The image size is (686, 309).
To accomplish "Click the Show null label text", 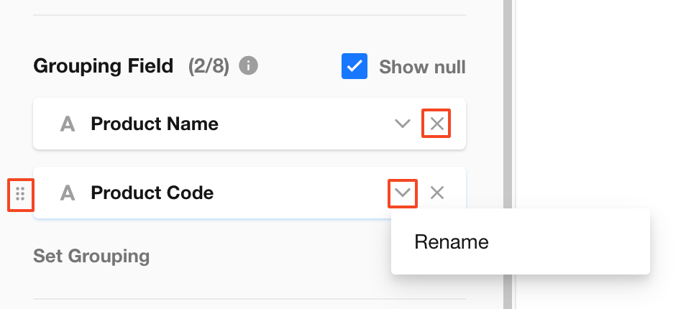I will [422, 67].
